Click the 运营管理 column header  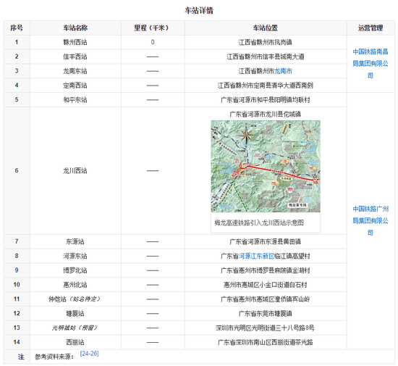371,28
